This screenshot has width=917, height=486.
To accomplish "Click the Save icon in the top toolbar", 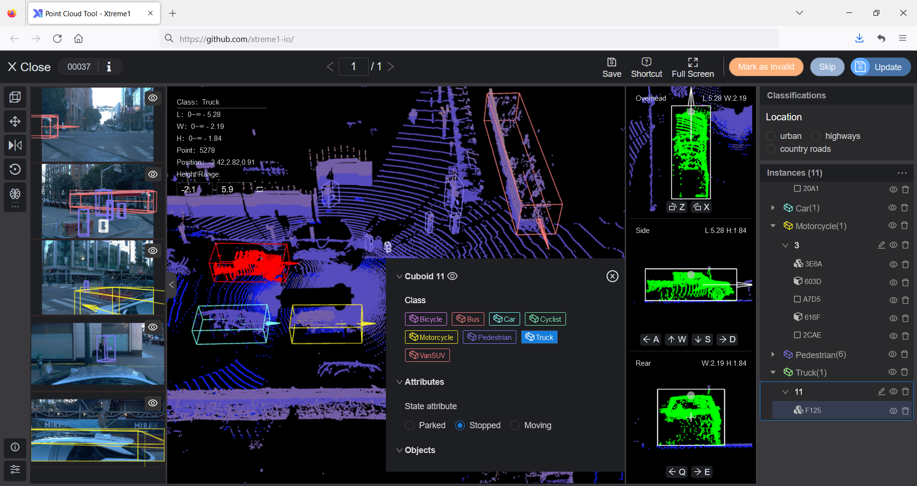I will coord(612,66).
